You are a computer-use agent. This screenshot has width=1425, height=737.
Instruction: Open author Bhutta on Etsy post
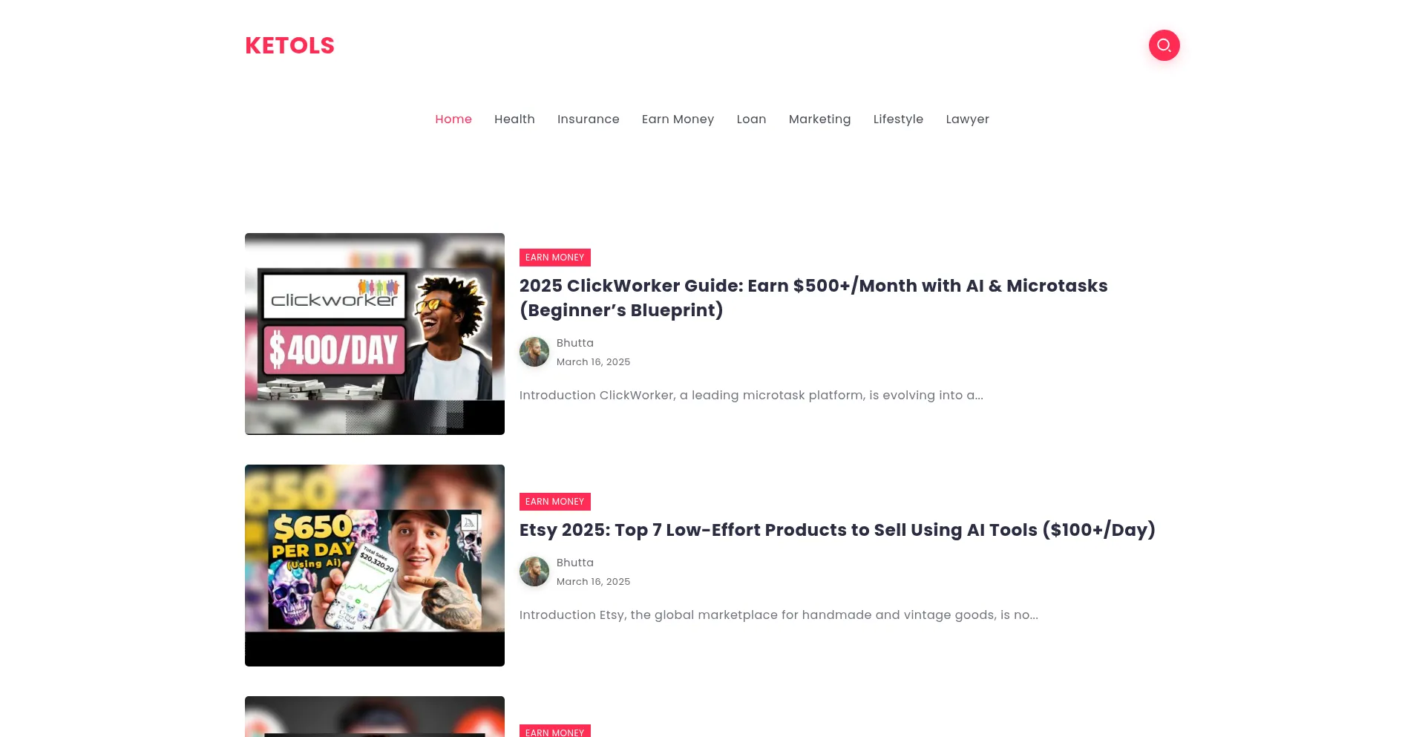[x=575, y=563]
